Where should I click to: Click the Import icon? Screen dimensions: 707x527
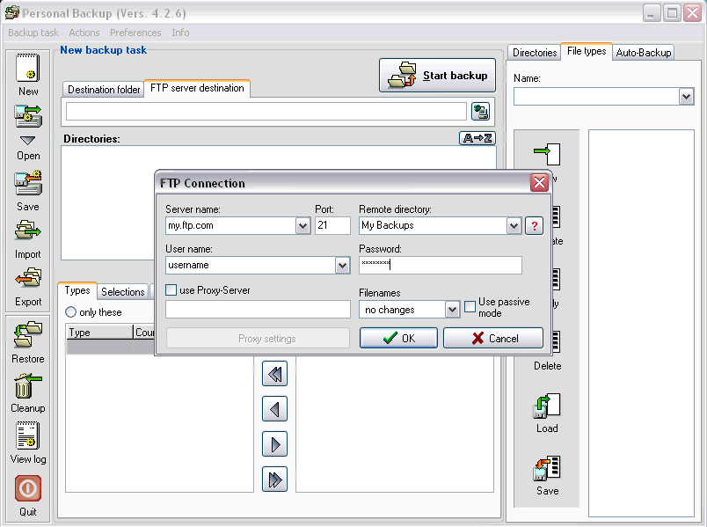[28, 231]
